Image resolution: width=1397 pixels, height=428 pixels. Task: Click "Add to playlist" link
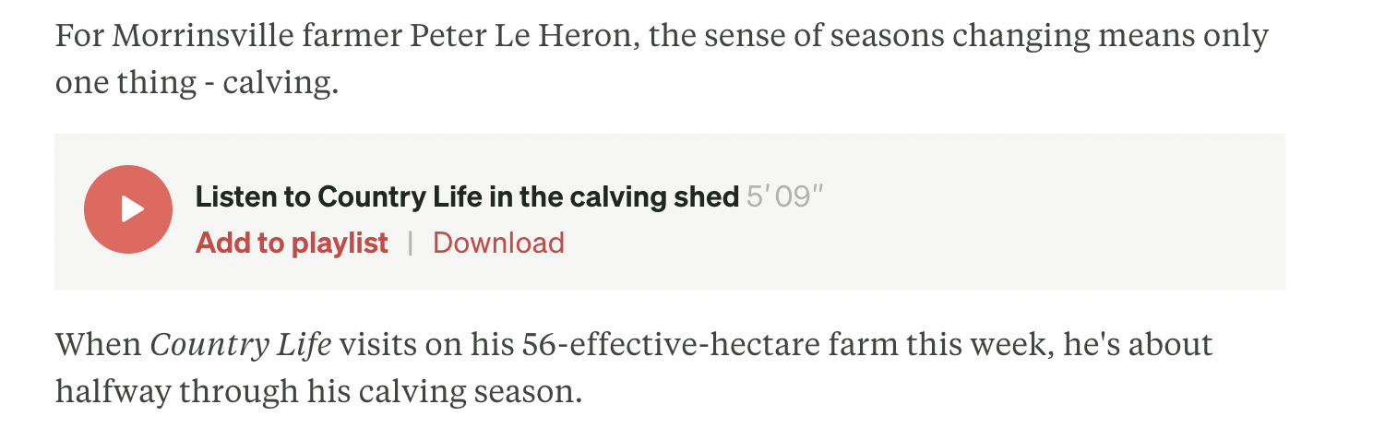292,243
